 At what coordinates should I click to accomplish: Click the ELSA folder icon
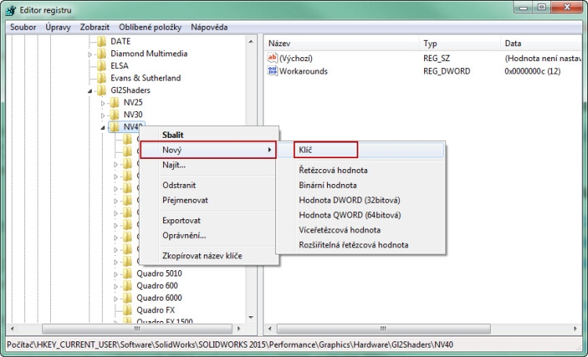(x=102, y=66)
